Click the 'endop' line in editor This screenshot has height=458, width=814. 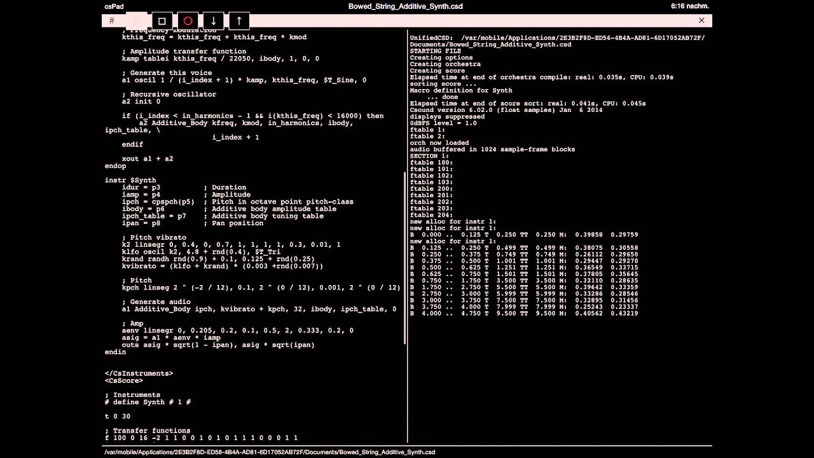pyautogui.click(x=116, y=166)
